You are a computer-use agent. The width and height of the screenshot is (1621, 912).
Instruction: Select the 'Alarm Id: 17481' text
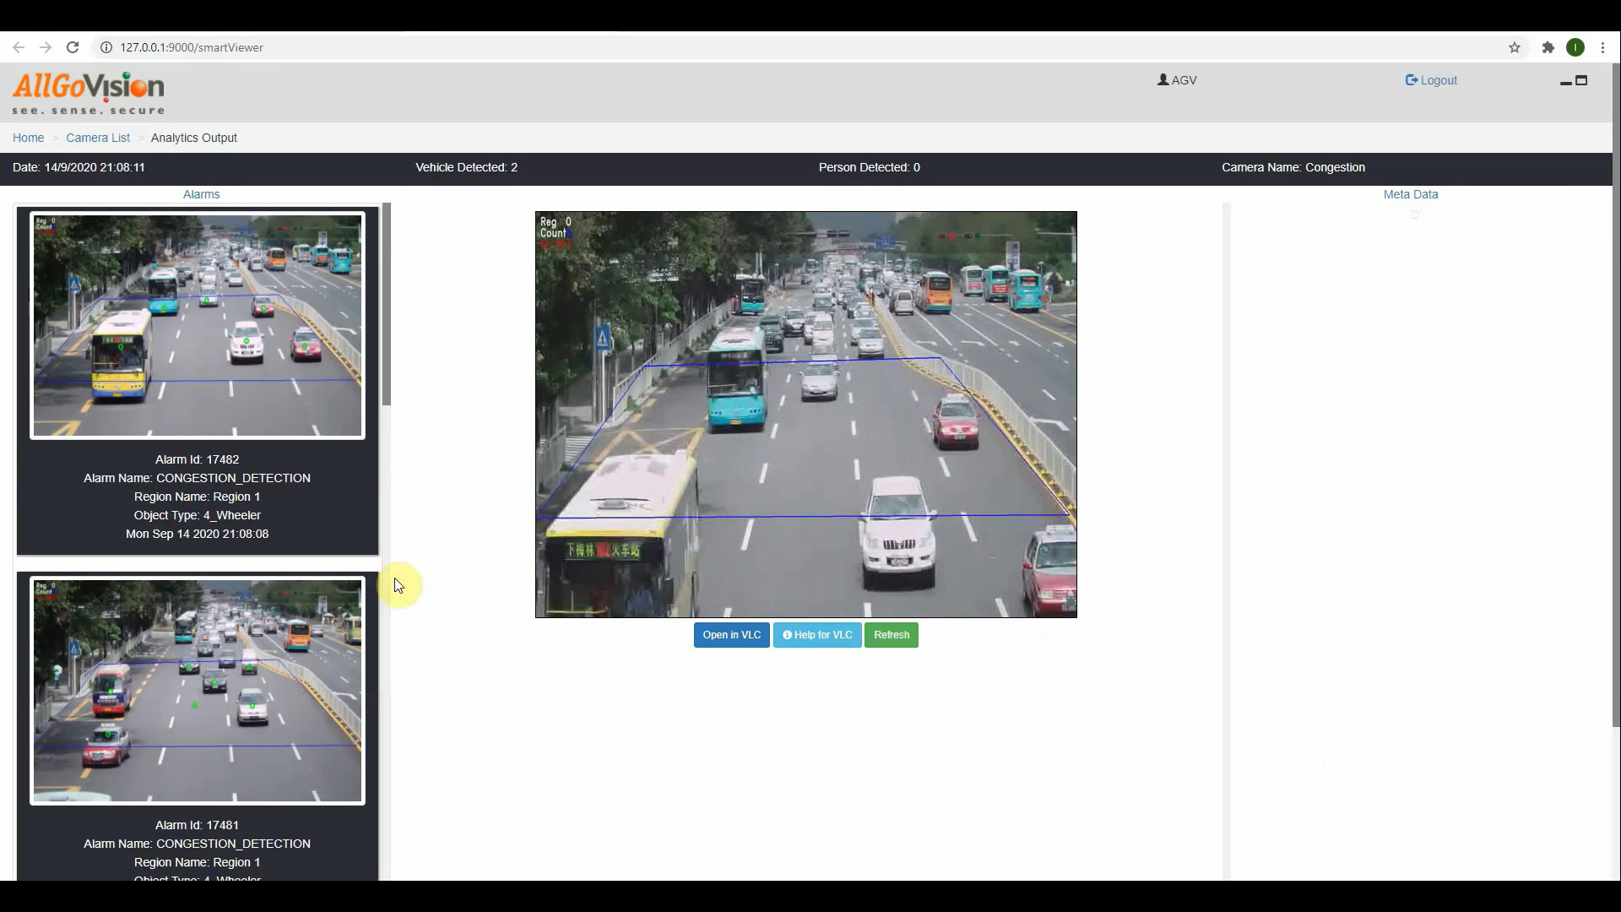pyautogui.click(x=197, y=825)
